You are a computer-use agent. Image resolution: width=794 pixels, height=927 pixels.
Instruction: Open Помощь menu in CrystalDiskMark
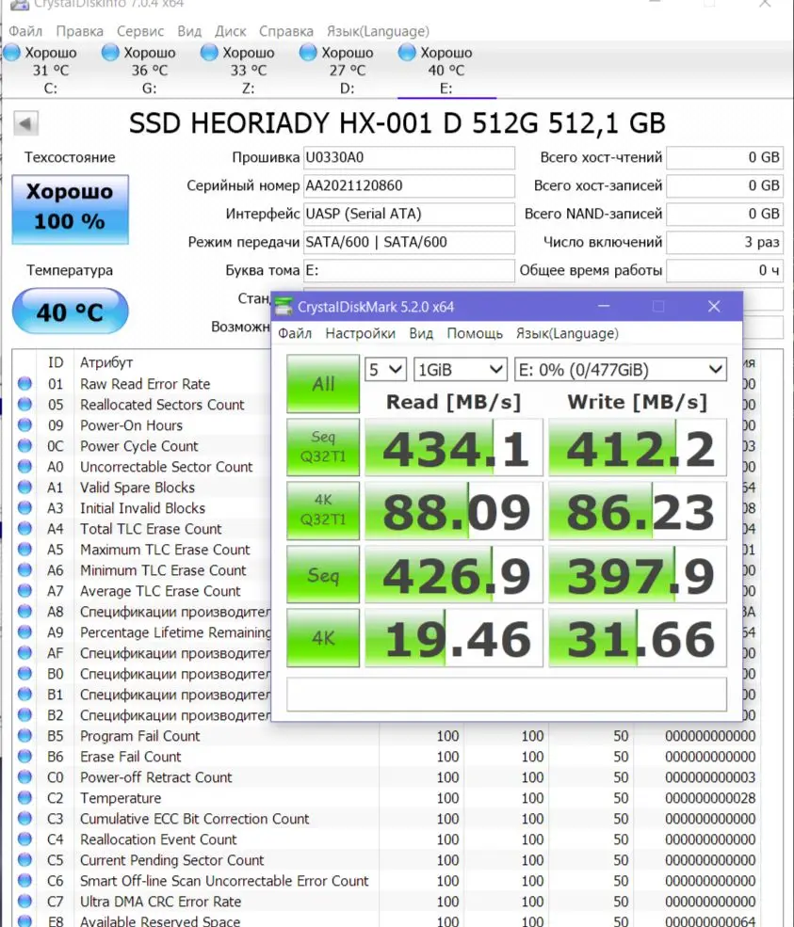pyautogui.click(x=475, y=333)
